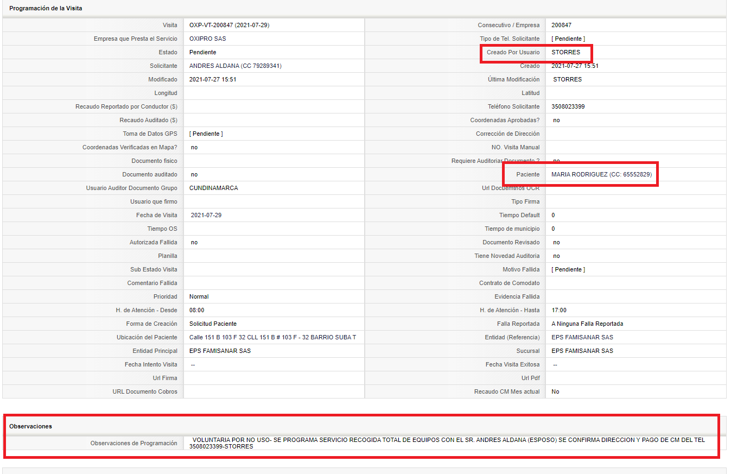The width and height of the screenshot is (731, 474).
Task: Select the visit code OXP-VT-200847 (2021-07-29)
Action: 230,25
